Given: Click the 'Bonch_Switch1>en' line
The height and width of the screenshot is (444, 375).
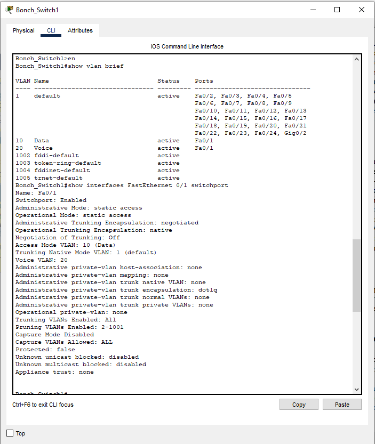Looking at the screenshot, I should [45, 59].
